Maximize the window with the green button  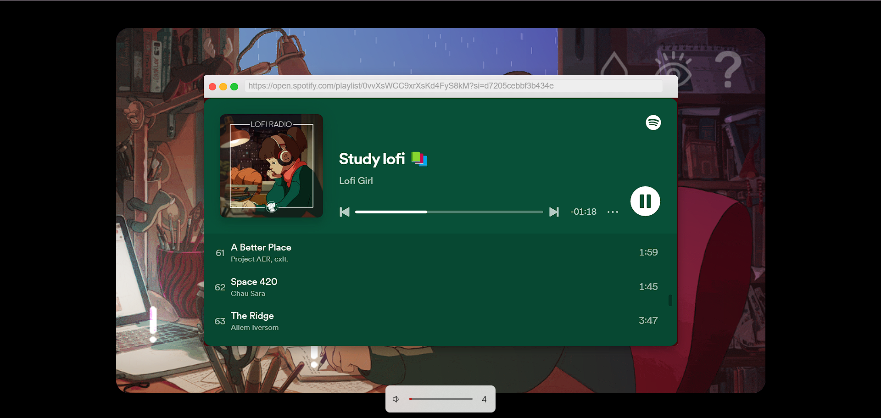(x=234, y=87)
